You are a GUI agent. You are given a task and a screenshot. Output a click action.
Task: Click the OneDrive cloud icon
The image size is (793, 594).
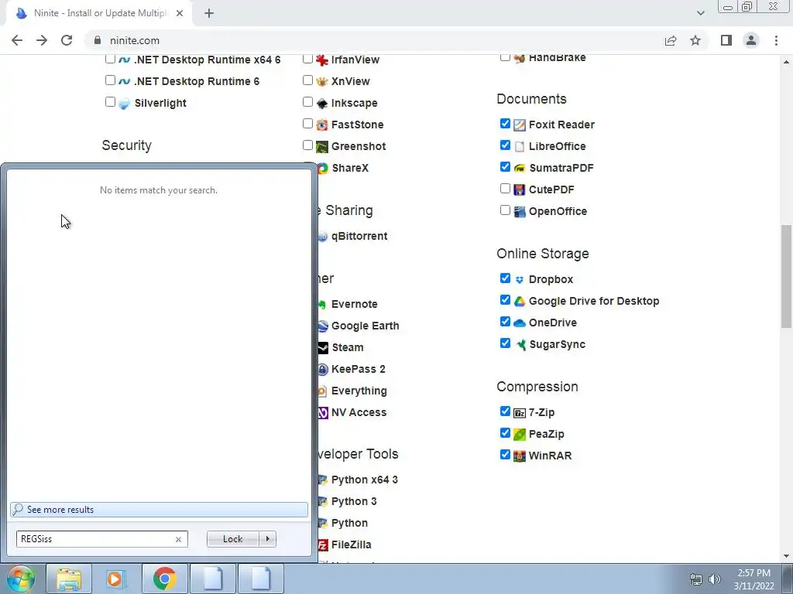click(520, 323)
